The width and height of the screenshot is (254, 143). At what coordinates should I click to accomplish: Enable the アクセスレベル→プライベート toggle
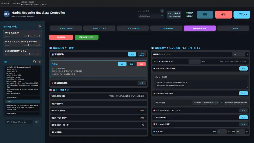tap(243, 110)
